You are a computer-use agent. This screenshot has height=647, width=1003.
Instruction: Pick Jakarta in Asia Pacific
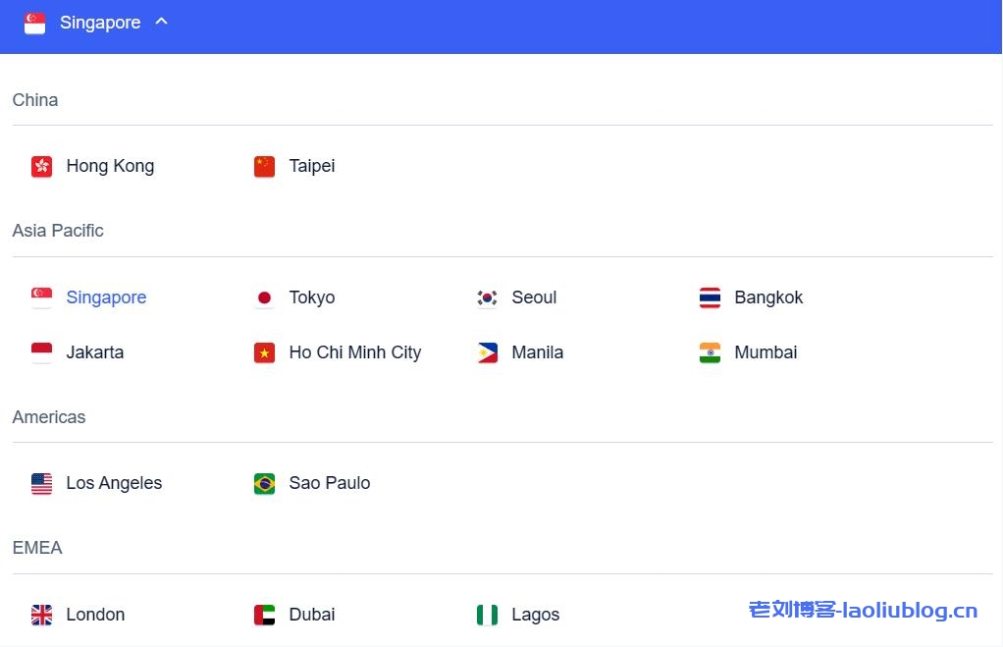(x=95, y=352)
